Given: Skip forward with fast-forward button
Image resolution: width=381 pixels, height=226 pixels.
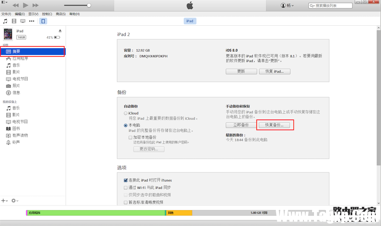Looking at the screenshot, I should pos(35,5).
